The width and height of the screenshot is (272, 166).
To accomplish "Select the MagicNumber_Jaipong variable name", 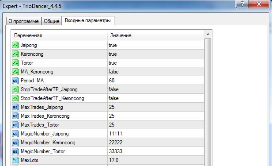I will pyautogui.click(x=45, y=134).
